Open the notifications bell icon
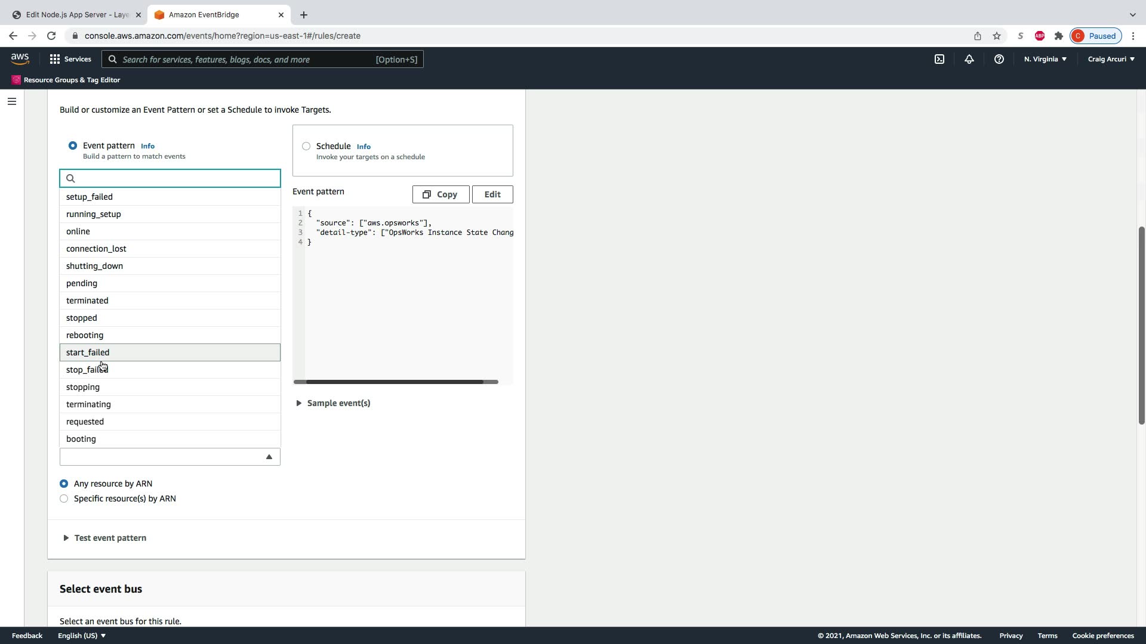The image size is (1146, 644). point(969,59)
